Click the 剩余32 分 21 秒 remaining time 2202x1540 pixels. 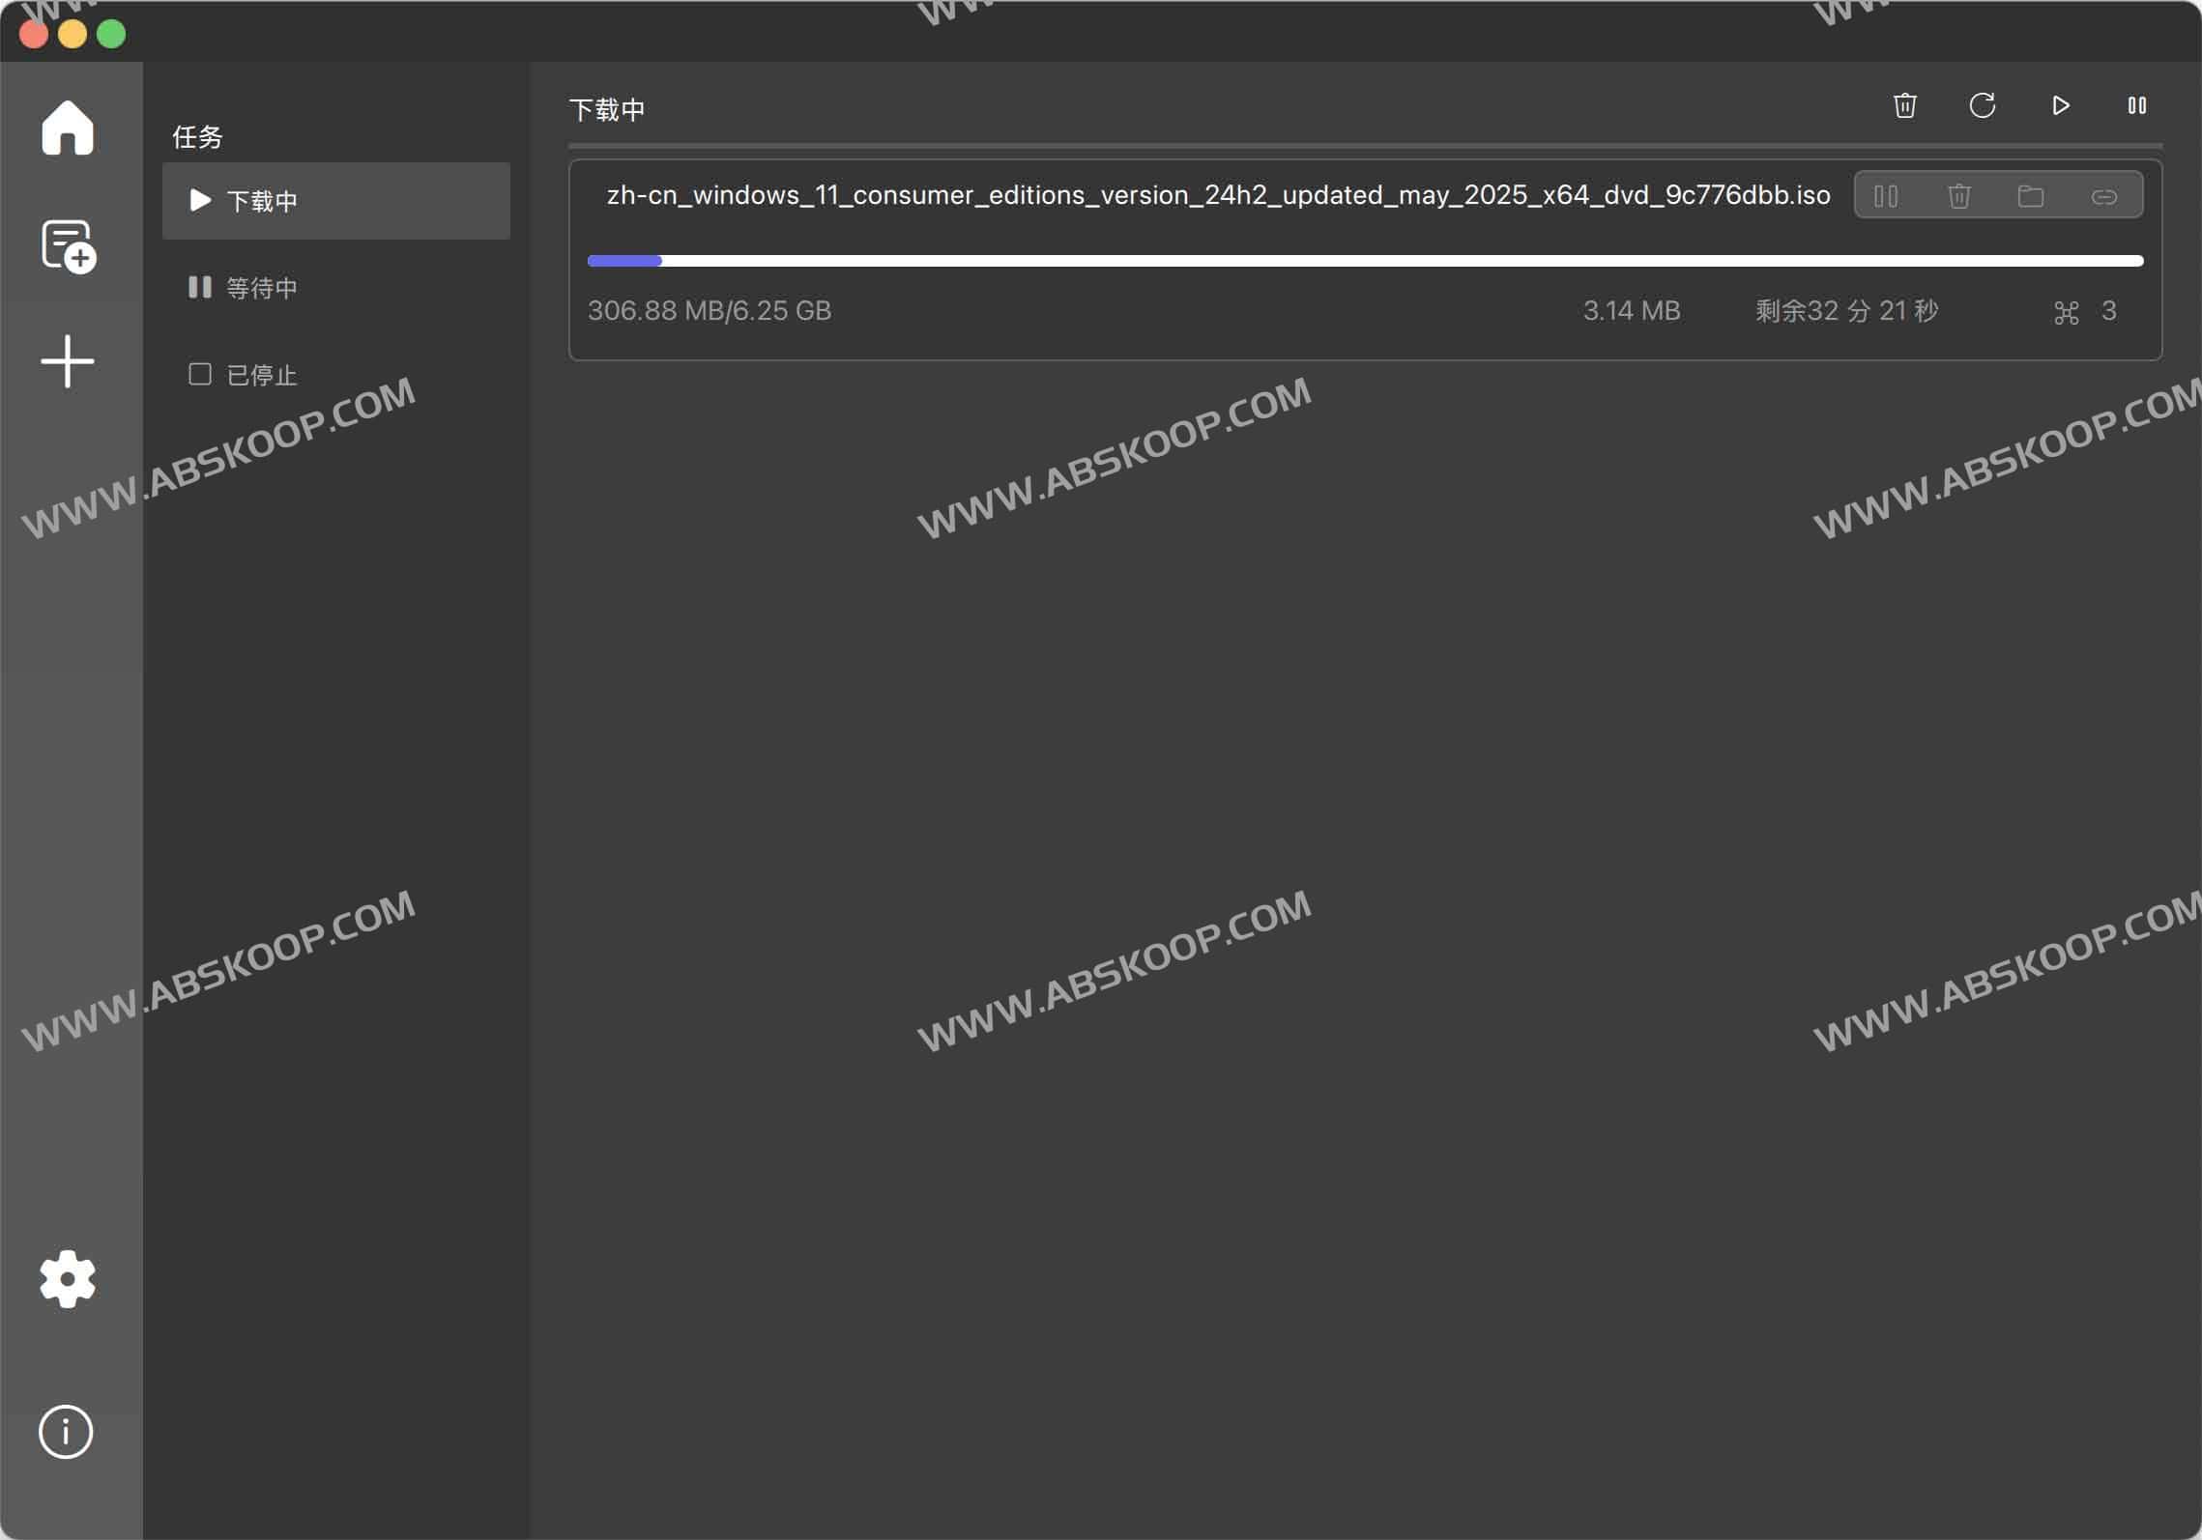1846,311
